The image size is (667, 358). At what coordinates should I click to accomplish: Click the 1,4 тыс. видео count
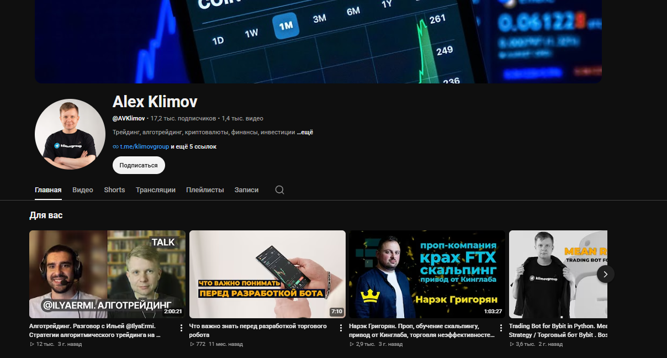coord(242,118)
